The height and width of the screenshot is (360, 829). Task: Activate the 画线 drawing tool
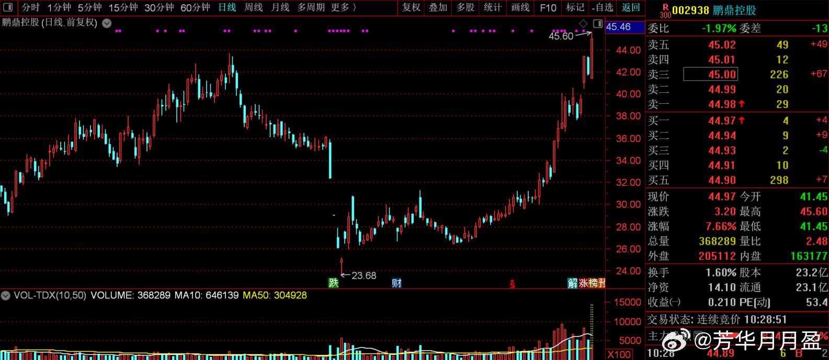pos(520,7)
